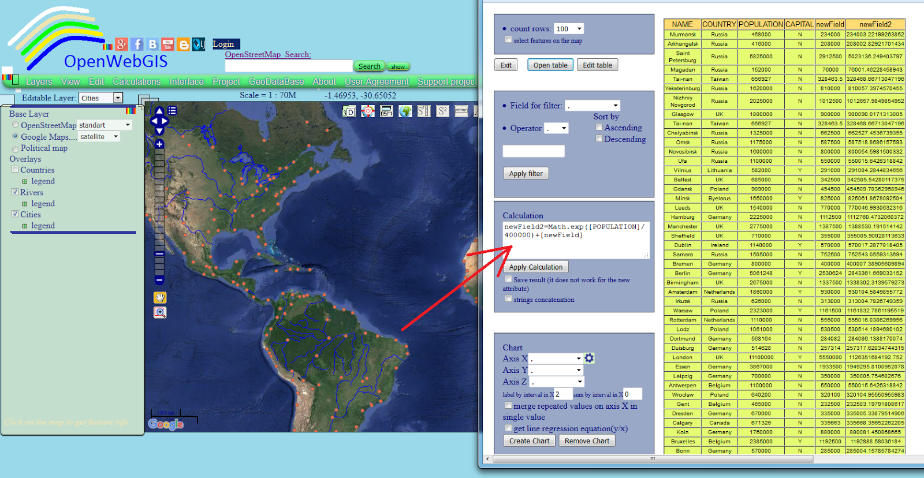Open the Layers menu
This screenshot has width=924, height=478.
coord(39,82)
